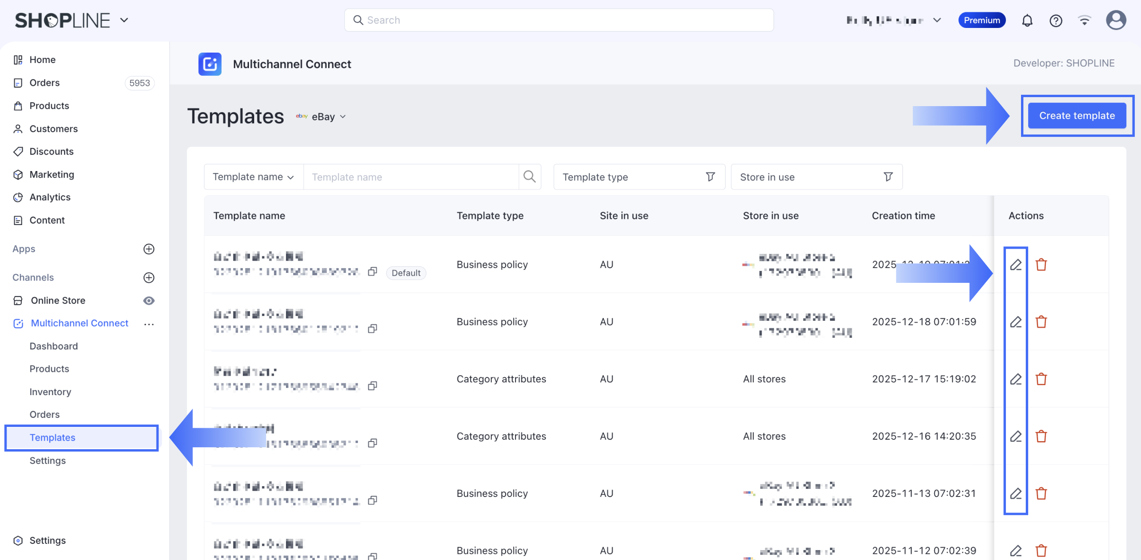Screen dimensions: 1141x560
Task: Open the help question mark icon
Action: 1056,20
